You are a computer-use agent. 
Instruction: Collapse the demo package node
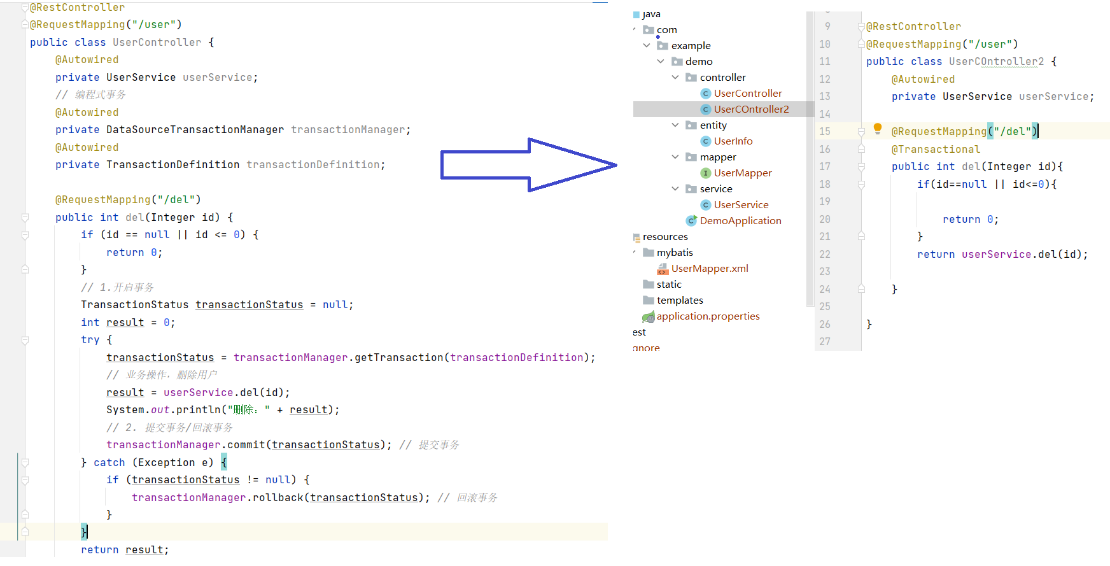pyautogui.click(x=661, y=61)
